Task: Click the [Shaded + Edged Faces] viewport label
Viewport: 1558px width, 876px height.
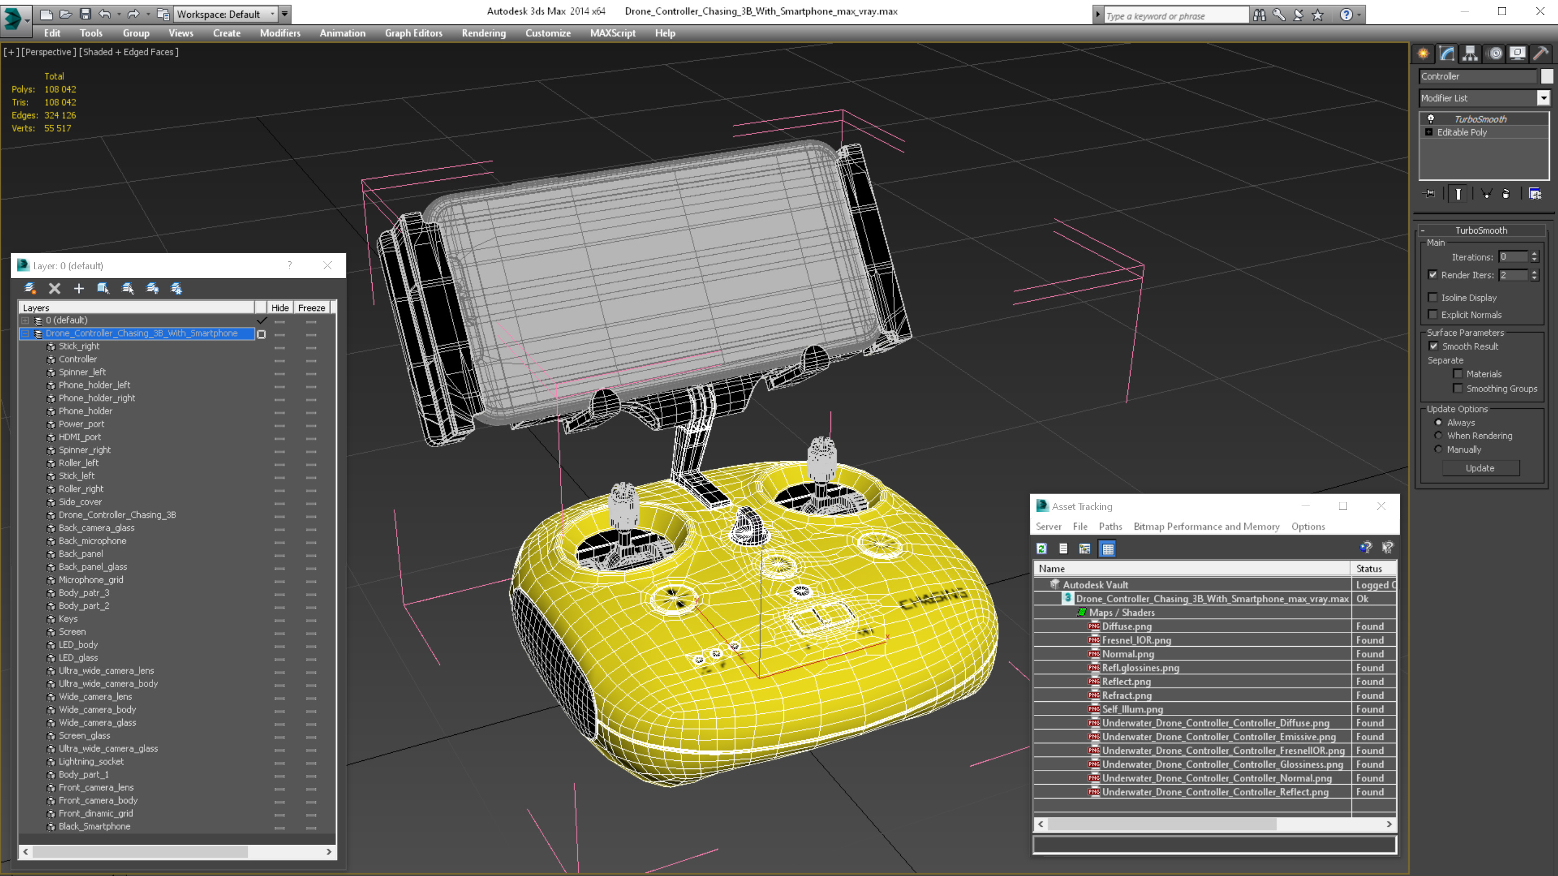Action: pos(129,52)
